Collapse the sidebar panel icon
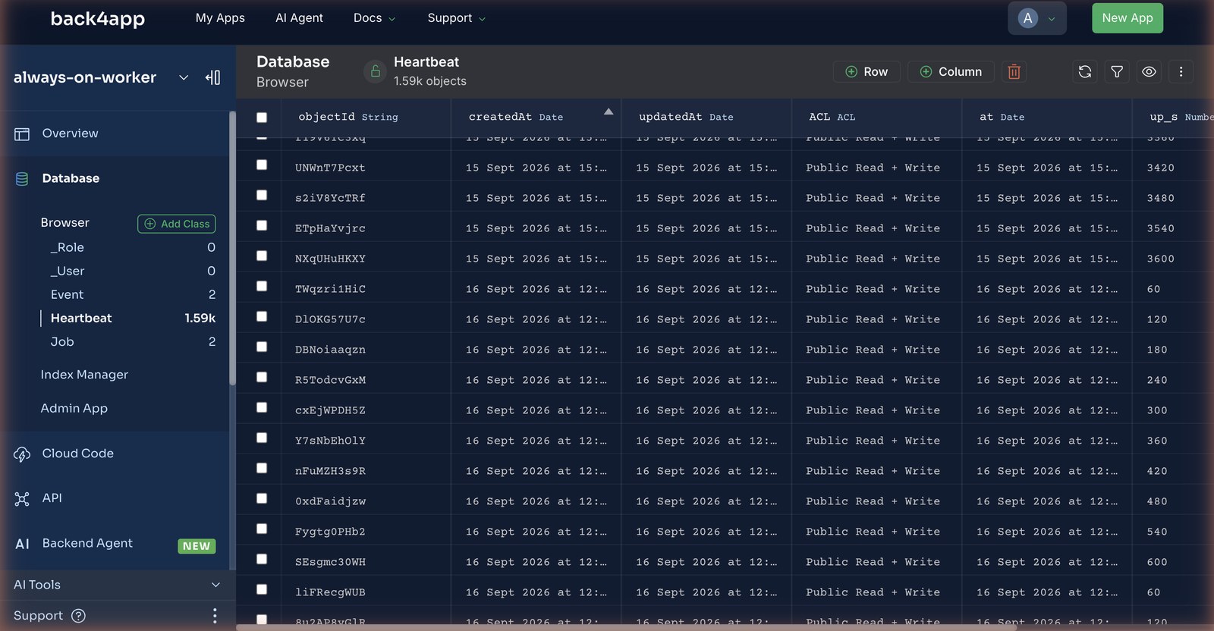This screenshot has height=631, width=1214. pyautogui.click(x=213, y=77)
